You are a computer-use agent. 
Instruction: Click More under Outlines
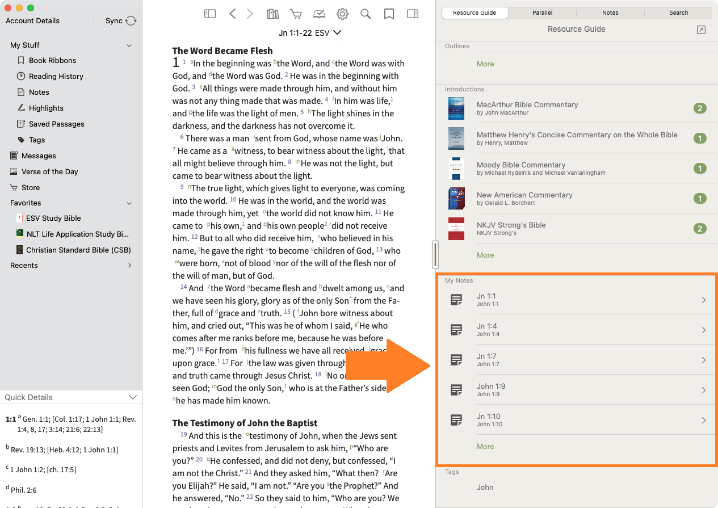pos(485,64)
